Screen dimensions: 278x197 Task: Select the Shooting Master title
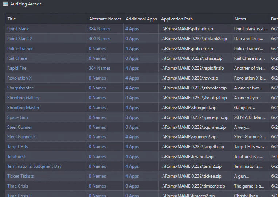[23, 108]
